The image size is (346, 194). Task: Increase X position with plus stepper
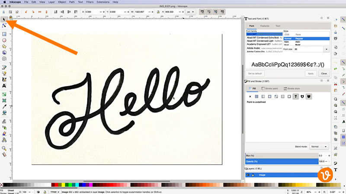click(x=104, y=12)
